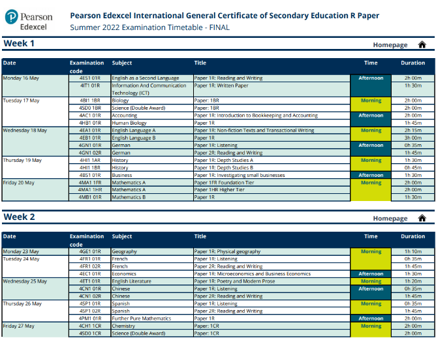436x342 pixels.
Task: Select the Monday 23 May date cell
Action: tap(22, 251)
